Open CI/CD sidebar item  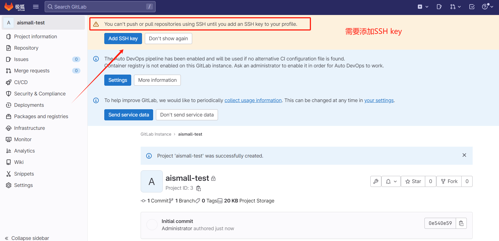coord(44,82)
